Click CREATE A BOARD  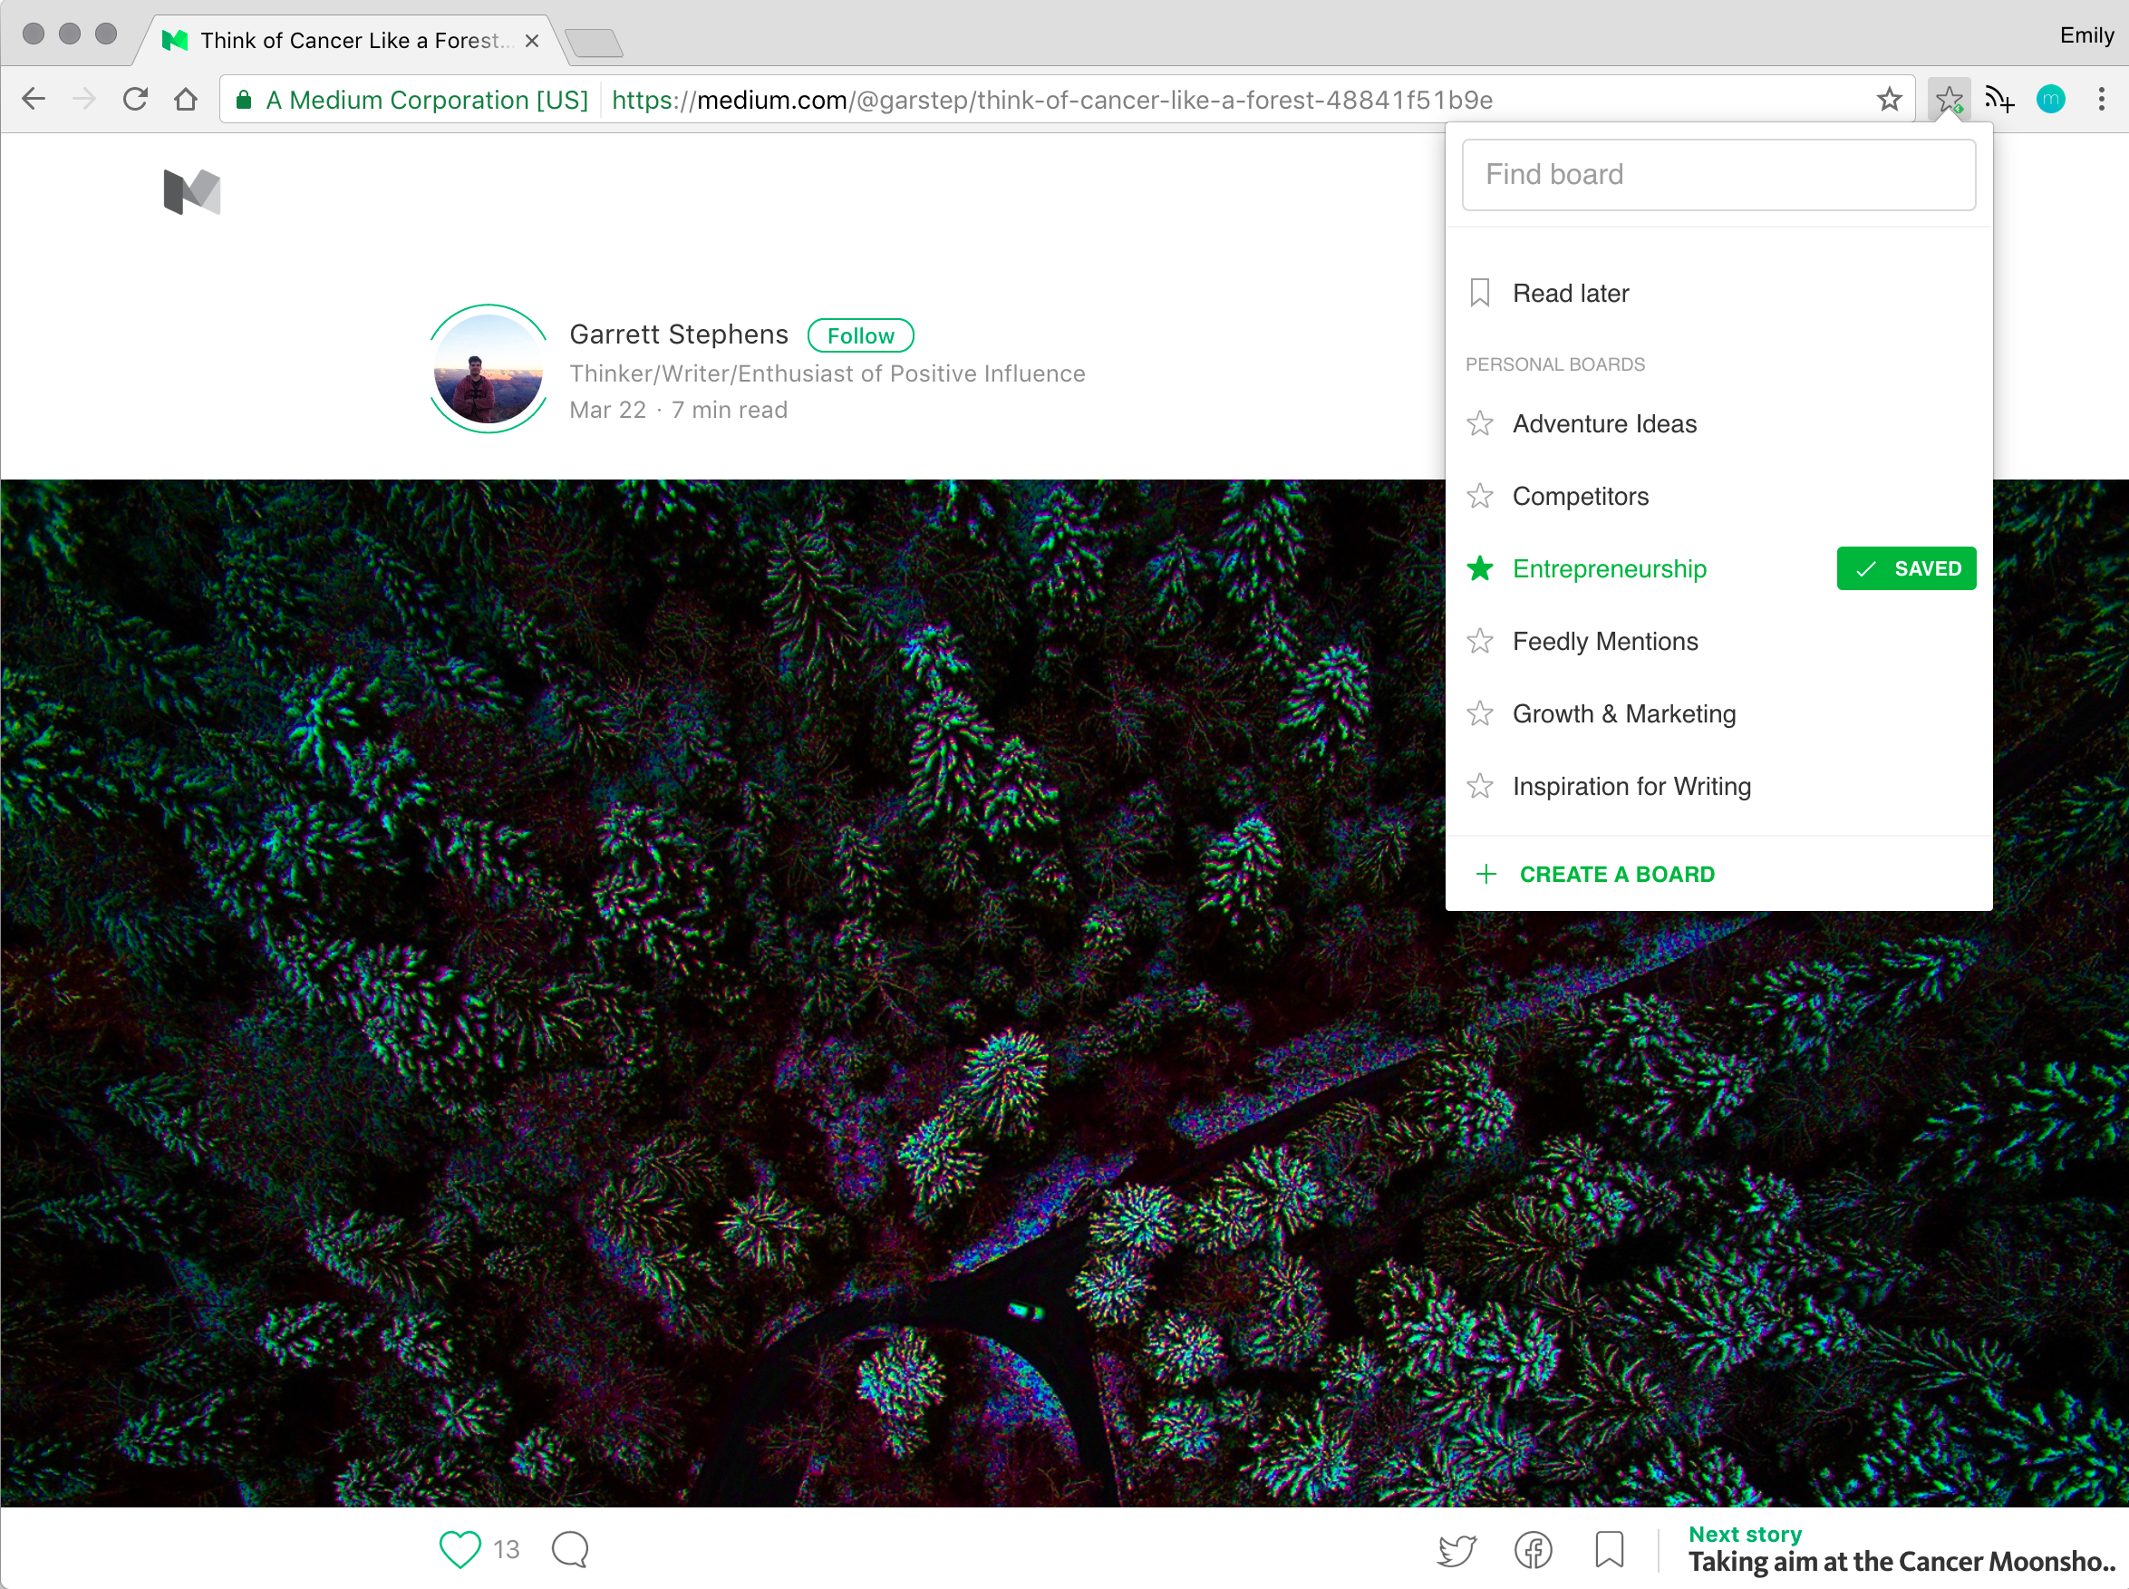point(1617,874)
